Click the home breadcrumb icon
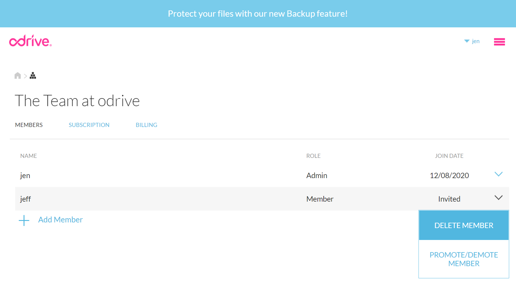The width and height of the screenshot is (516, 303). (x=18, y=76)
